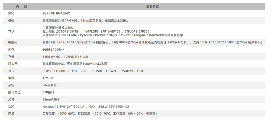Screen dimensions: 271x124
Task: Select the SOC row label
Action: 11,14
